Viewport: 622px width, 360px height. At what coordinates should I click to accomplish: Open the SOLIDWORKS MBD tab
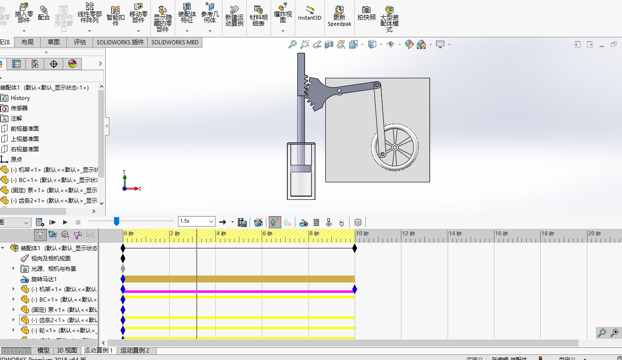point(175,42)
